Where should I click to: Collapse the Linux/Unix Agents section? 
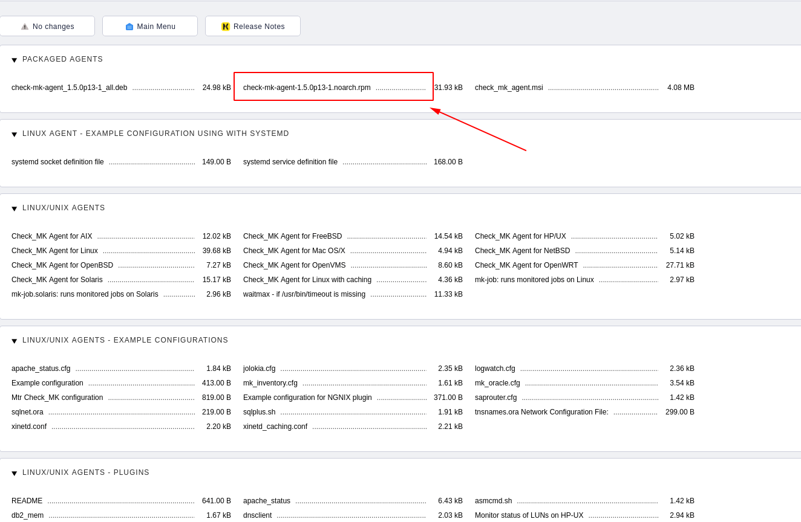(15, 208)
